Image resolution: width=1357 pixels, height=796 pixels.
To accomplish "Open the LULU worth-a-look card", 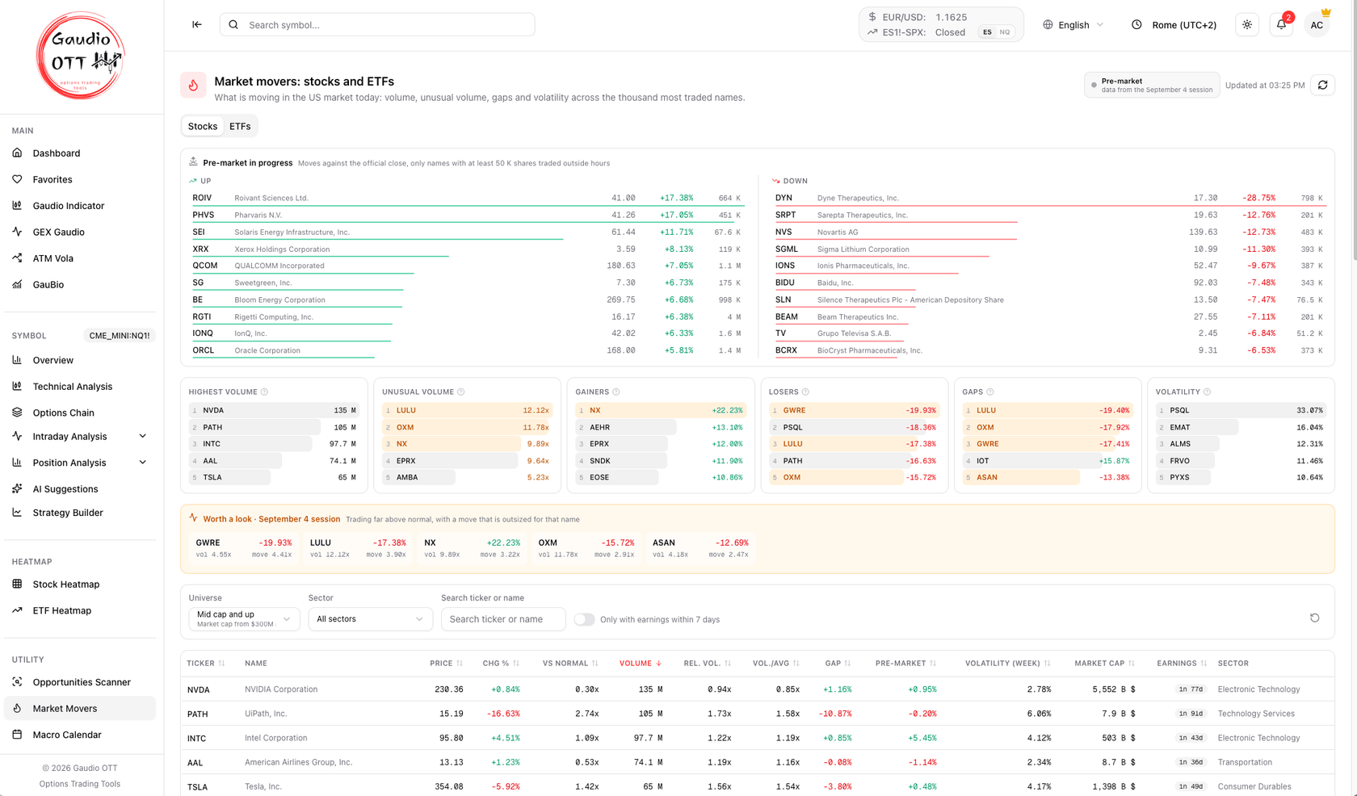I will [x=358, y=548].
